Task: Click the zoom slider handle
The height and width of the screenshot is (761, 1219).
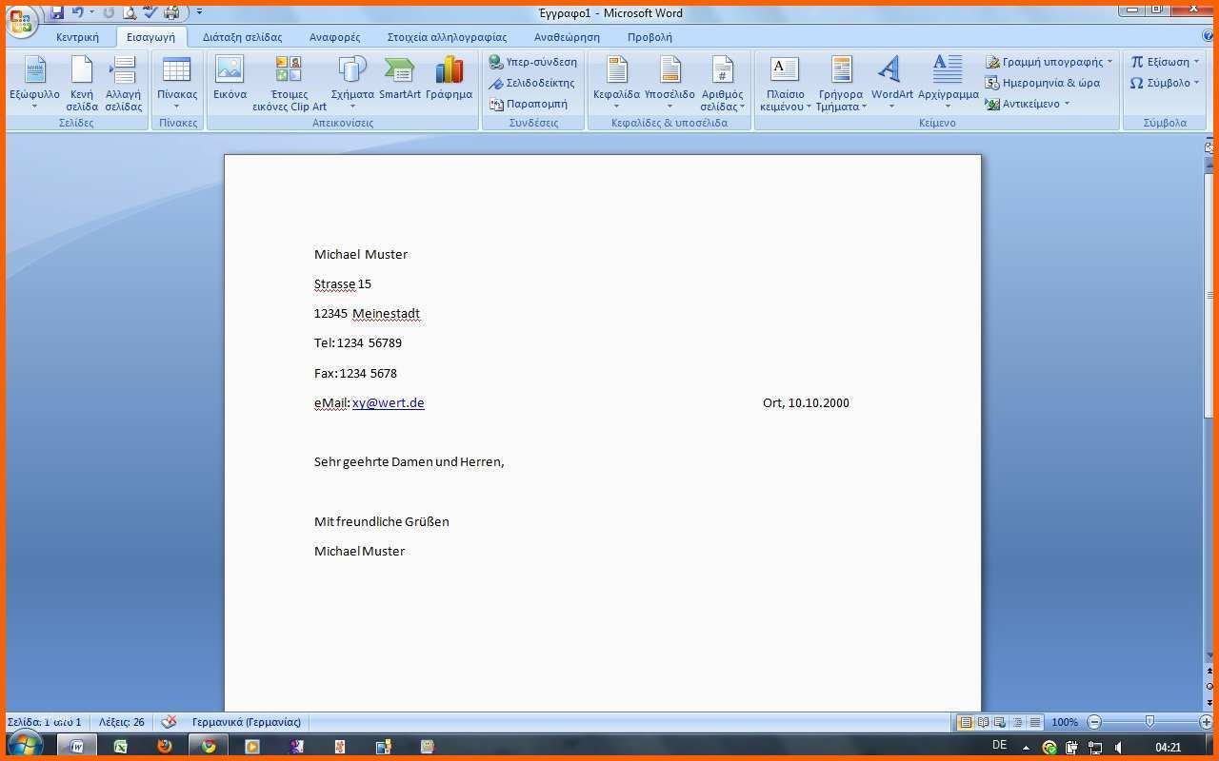Action: (1149, 722)
